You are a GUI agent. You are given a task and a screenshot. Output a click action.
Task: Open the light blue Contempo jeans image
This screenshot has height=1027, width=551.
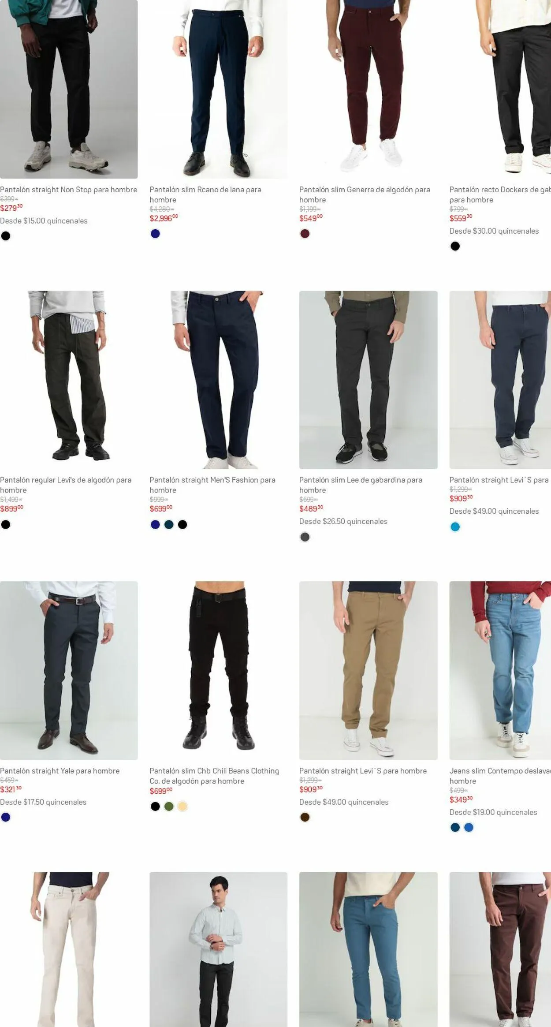[500, 670]
